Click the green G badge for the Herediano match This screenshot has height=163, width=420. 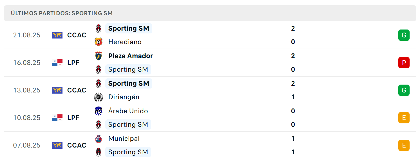(404, 35)
